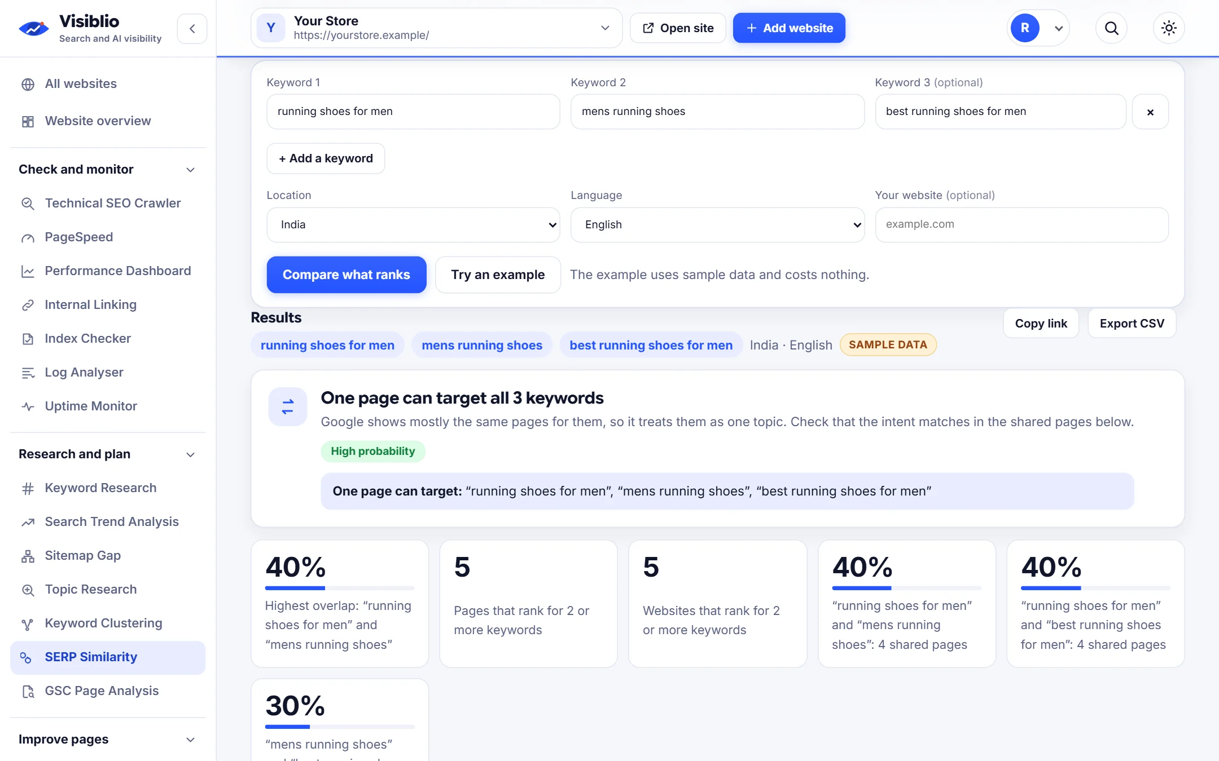
Task: Click the GSC Page Analysis icon
Action: coord(28,691)
